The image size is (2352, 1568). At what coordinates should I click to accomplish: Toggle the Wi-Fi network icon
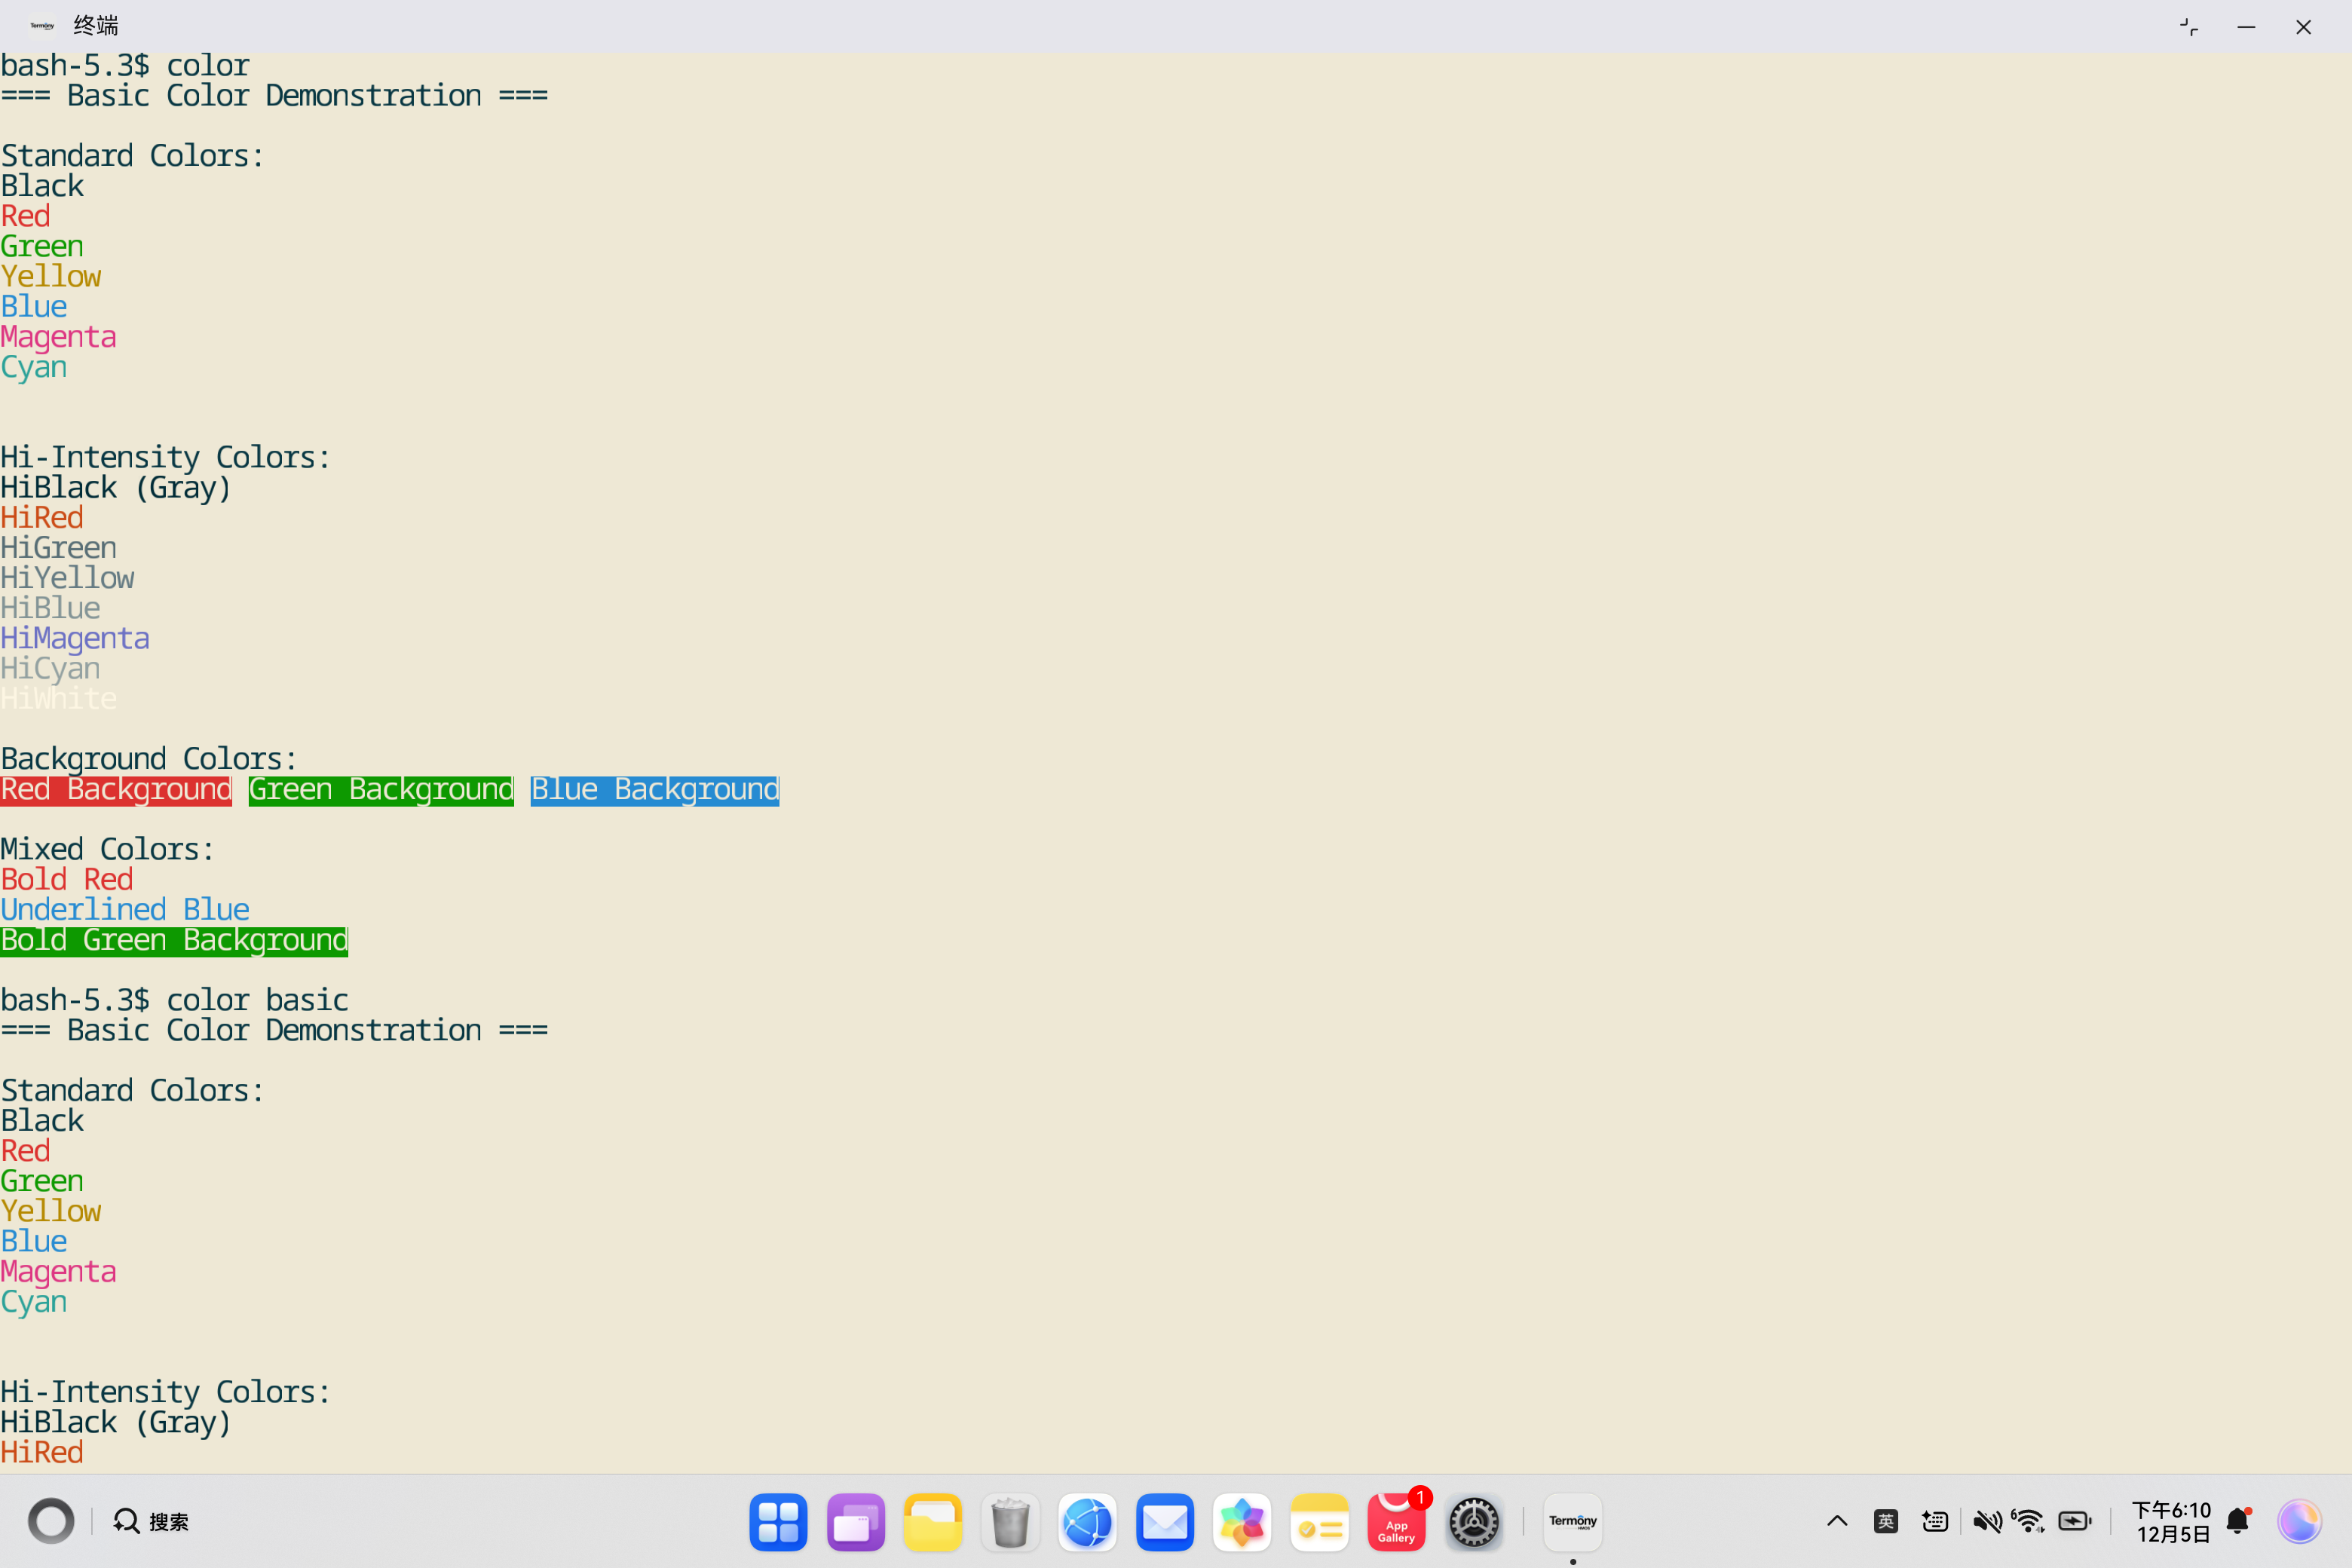click(2029, 1522)
